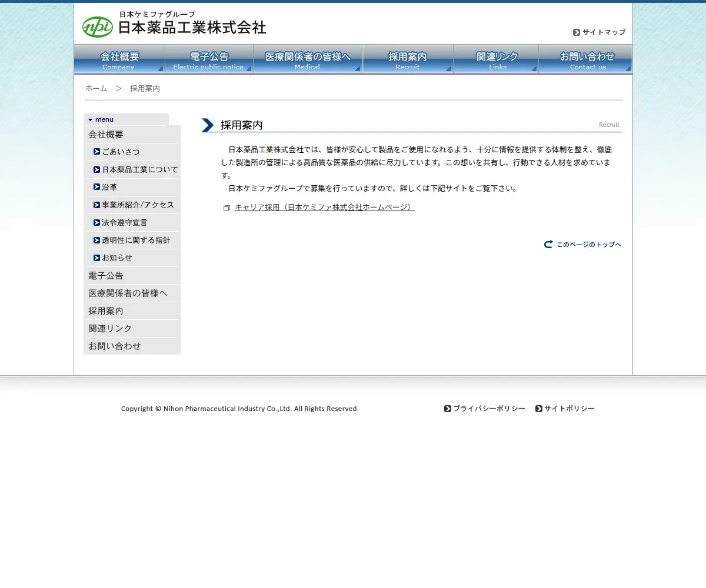Click the arrow icon next to お知らせ
This screenshot has height=588, width=706.
pyautogui.click(x=97, y=258)
